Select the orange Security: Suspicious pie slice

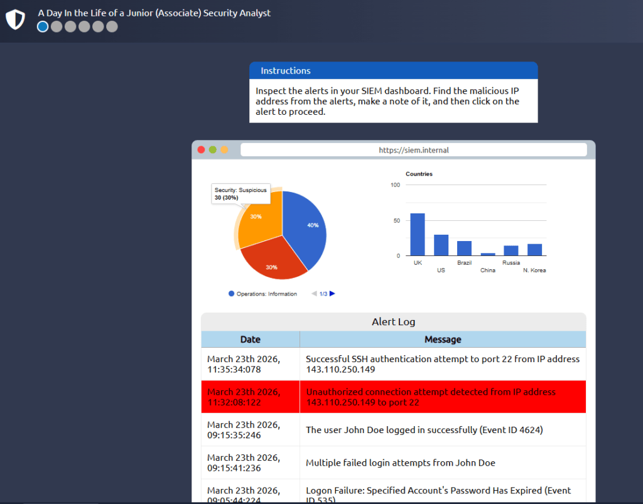pos(257,220)
